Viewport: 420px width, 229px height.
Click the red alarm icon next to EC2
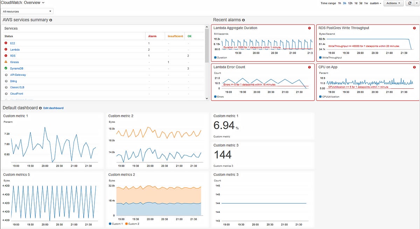coord(6,43)
